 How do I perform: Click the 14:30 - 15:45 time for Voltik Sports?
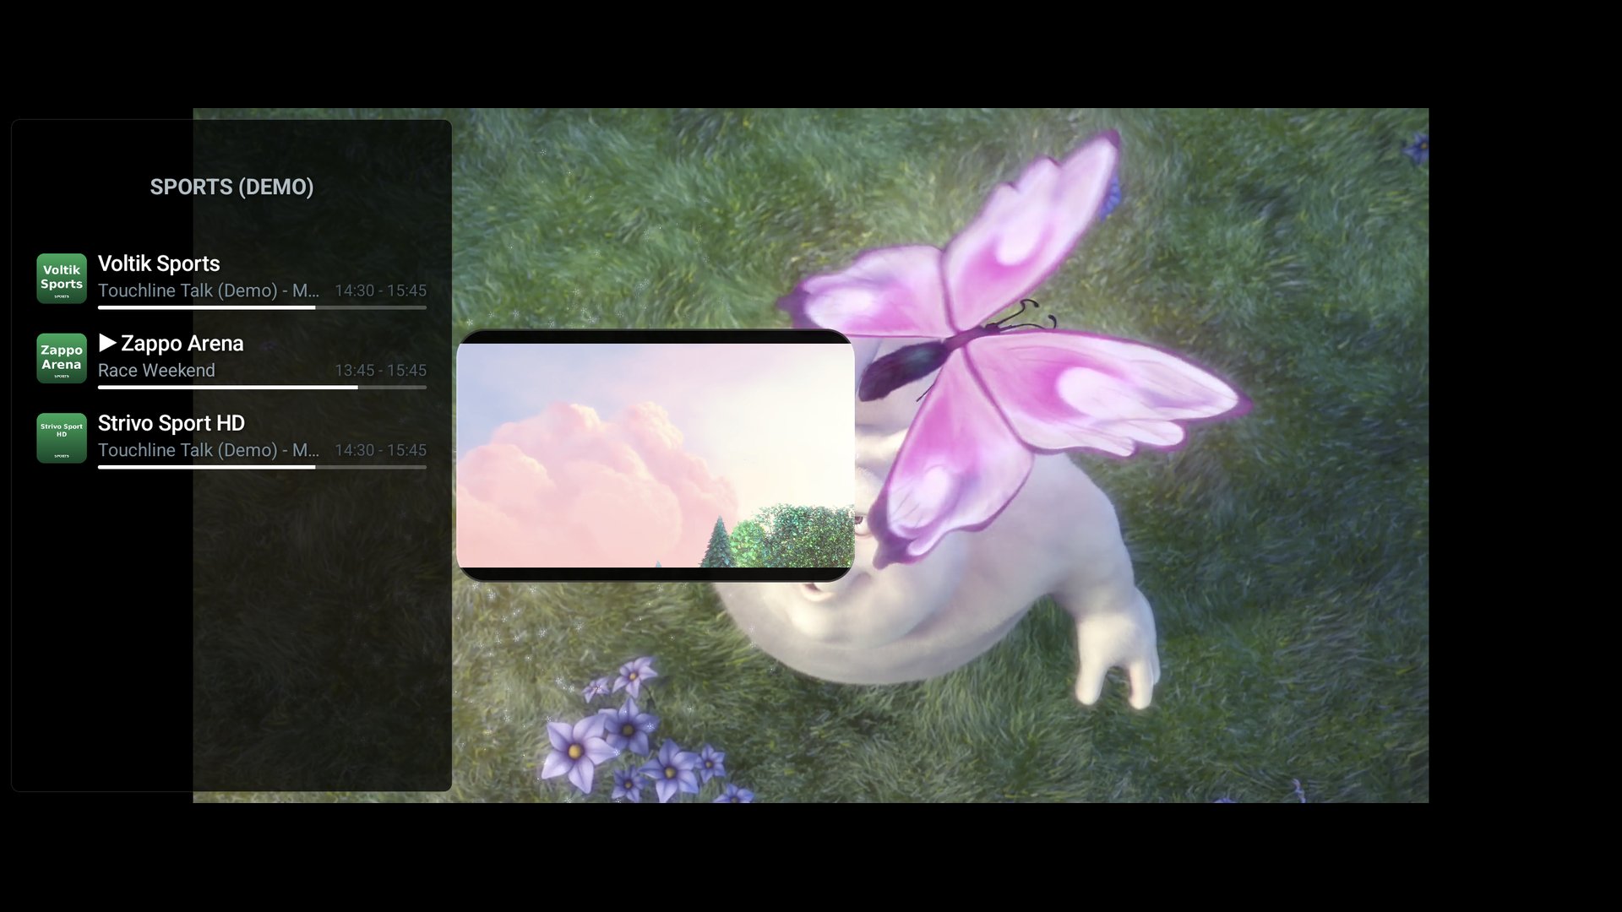(381, 290)
